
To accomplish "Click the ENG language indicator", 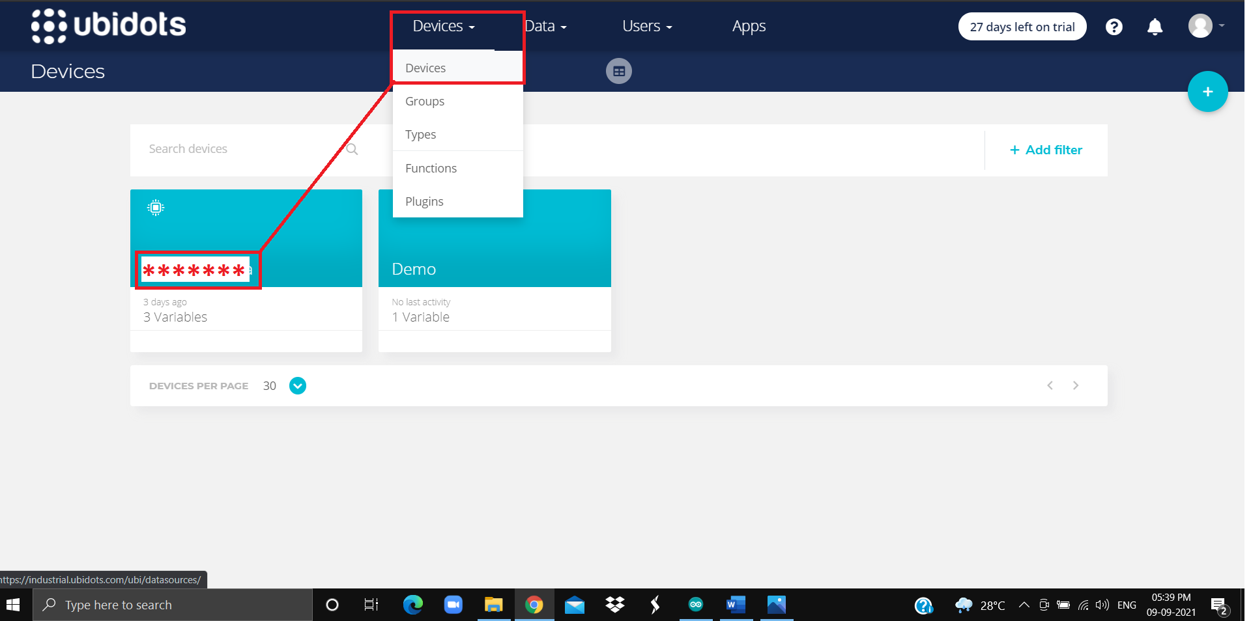I will (1127, 605).
